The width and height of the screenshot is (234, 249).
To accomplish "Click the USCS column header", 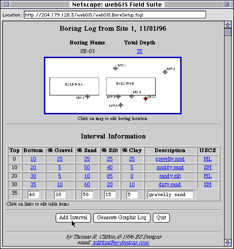I will (x=208, y=150).
